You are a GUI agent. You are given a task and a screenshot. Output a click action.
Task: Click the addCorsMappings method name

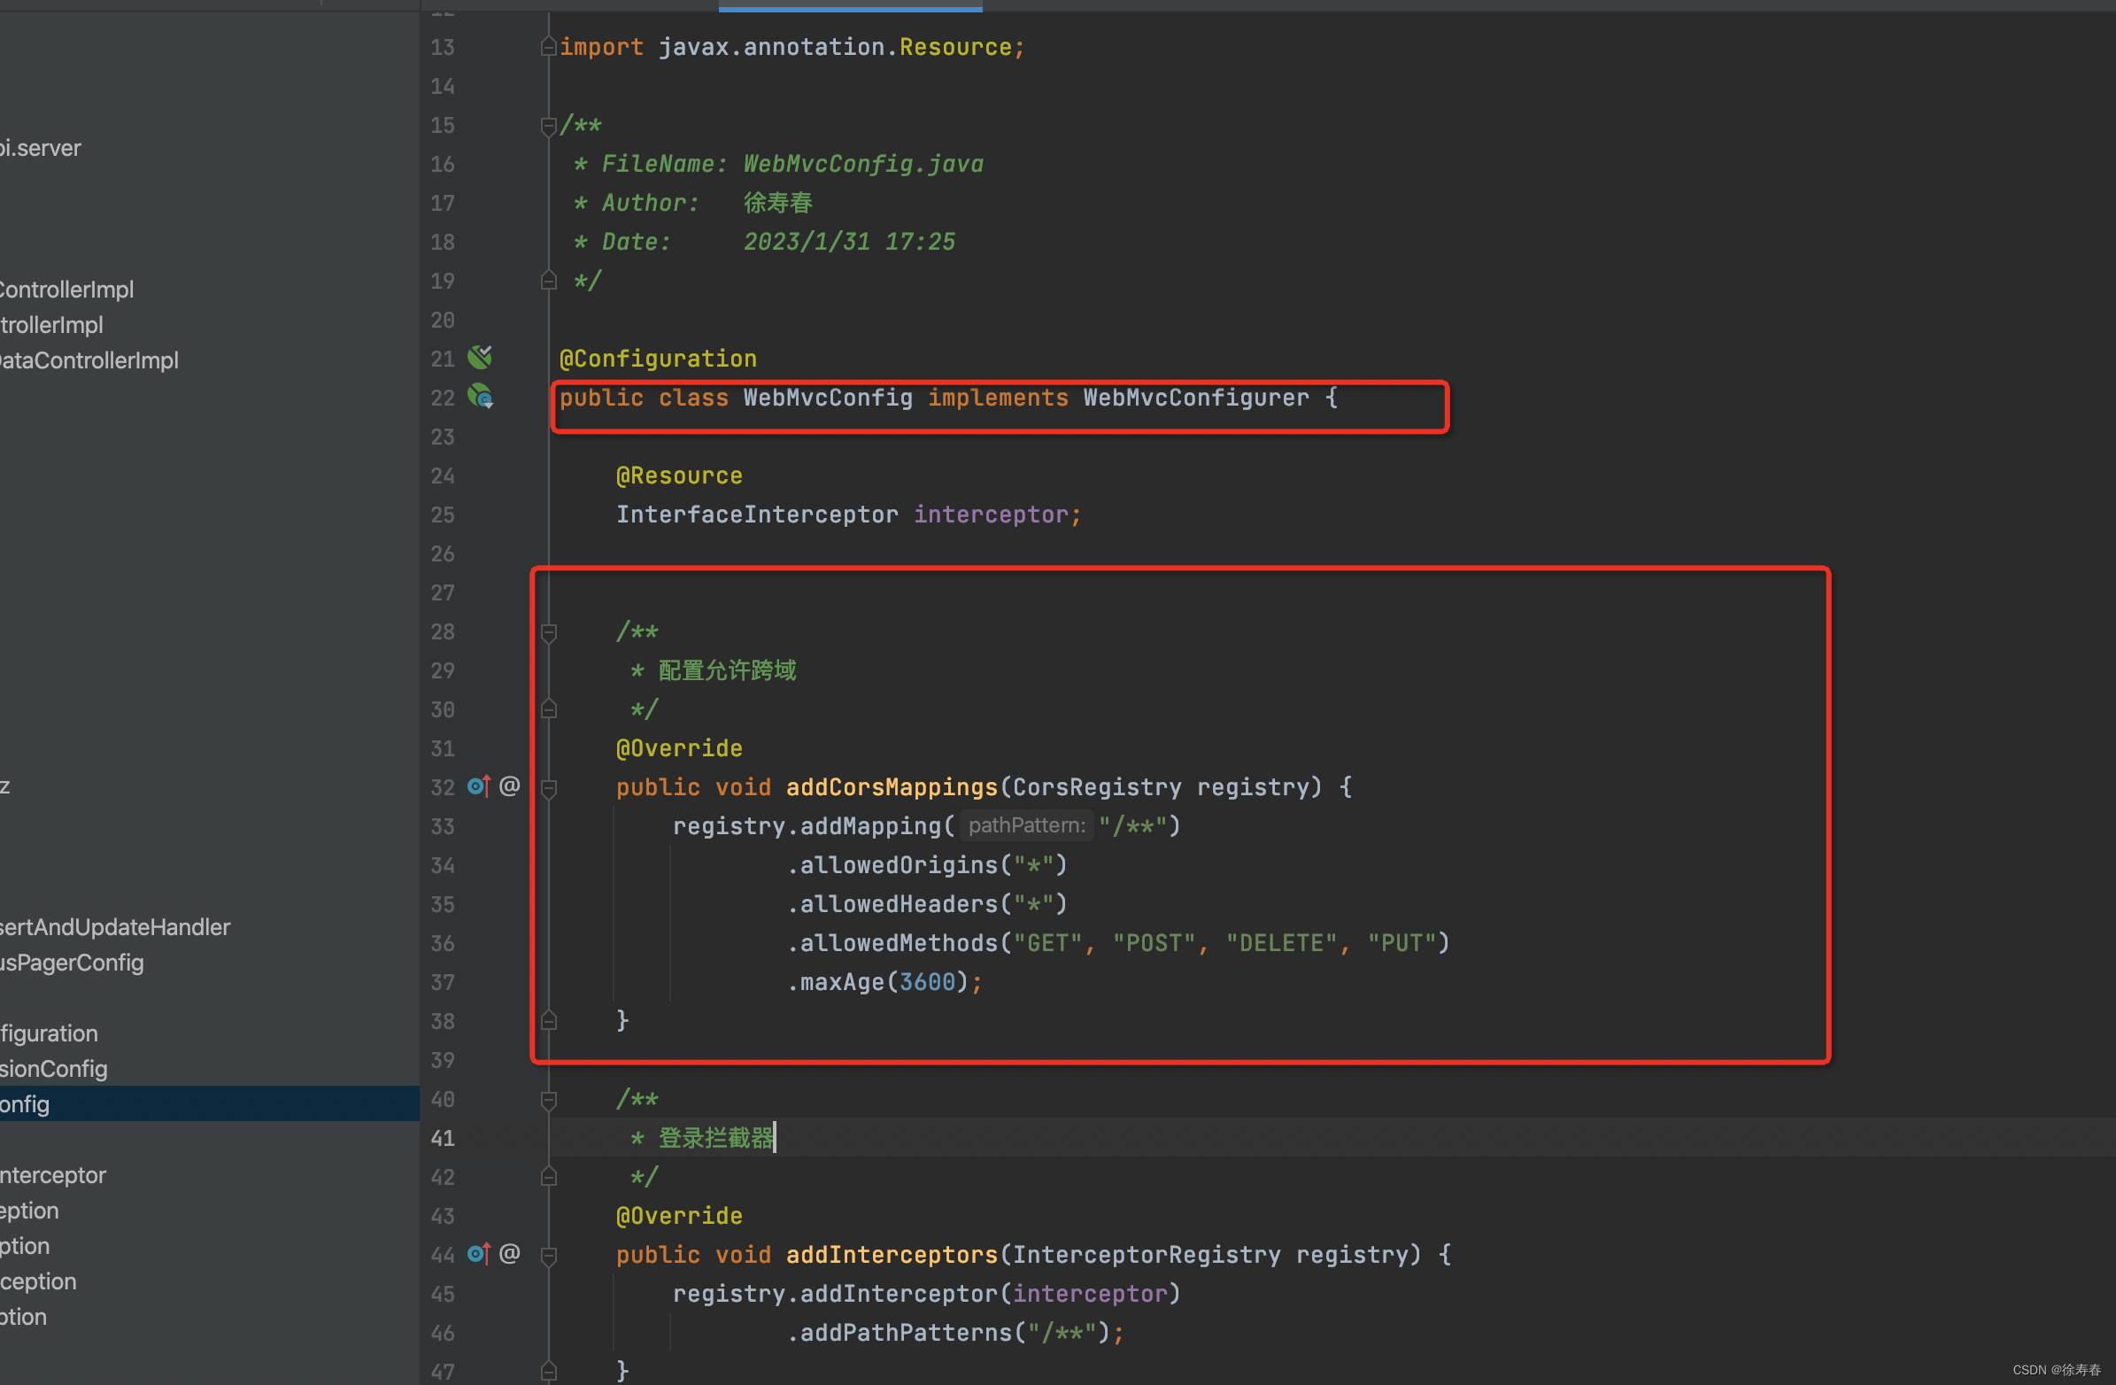click(x=892, y=787)
